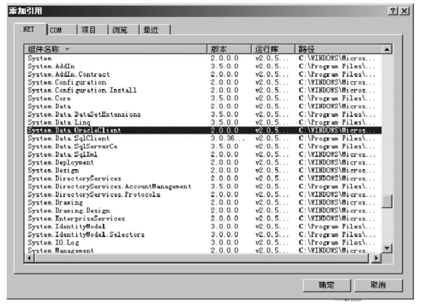Open the COM tab
The height and width of the screenshot is (305, 422).
point(62,30)
